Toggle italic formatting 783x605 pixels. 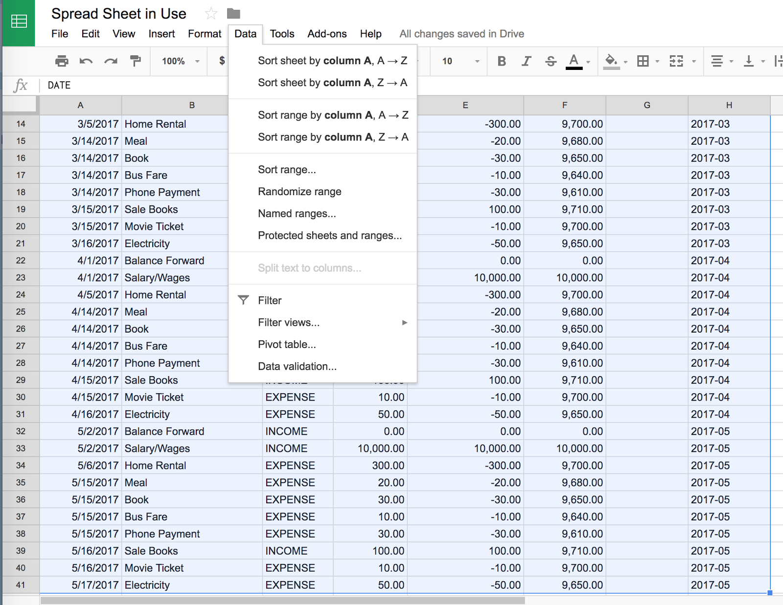(x=526, y=61)
